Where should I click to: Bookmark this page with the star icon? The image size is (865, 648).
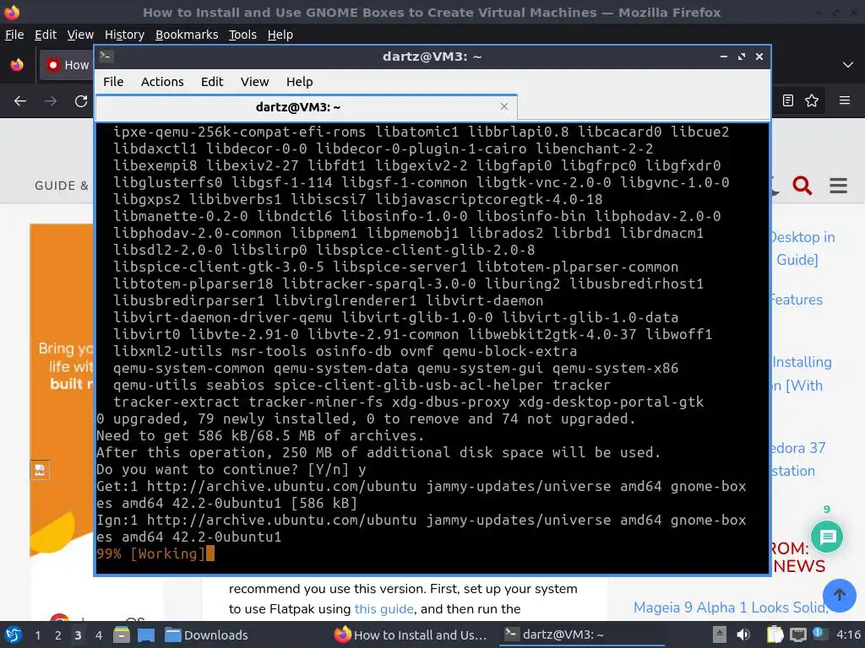(x=812, y=100)
